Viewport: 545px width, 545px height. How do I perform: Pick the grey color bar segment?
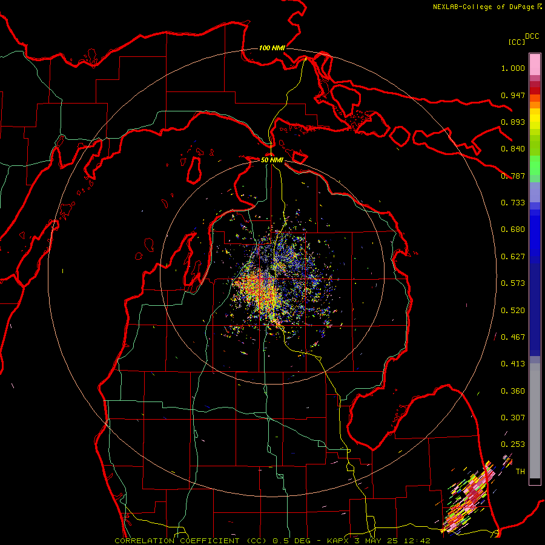point(535,421)
